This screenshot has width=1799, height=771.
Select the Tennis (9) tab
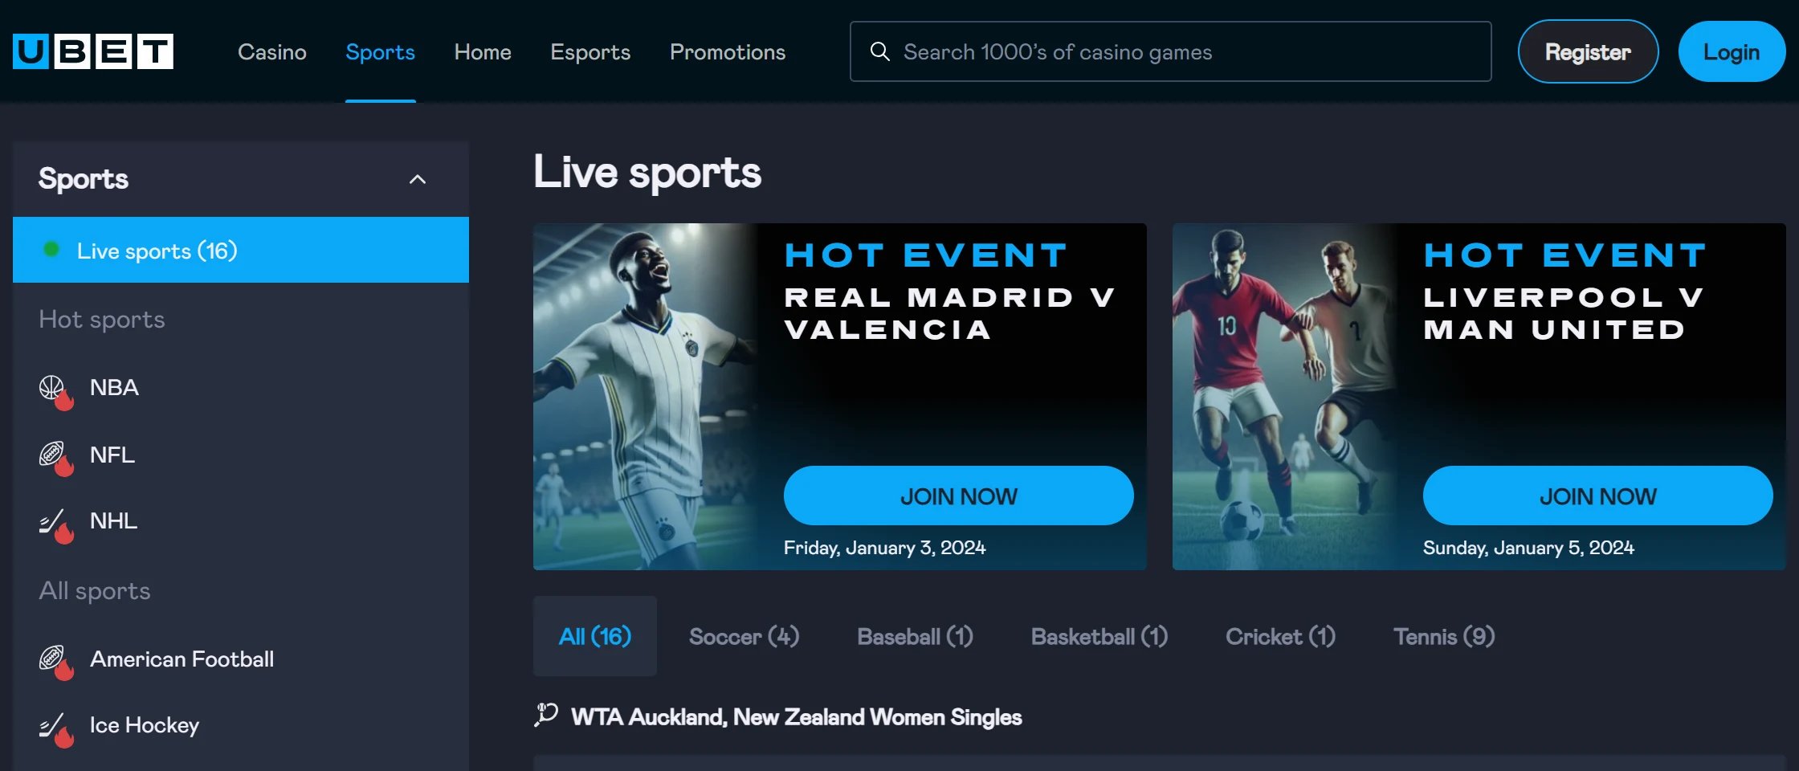click(x=1444, y=636)
